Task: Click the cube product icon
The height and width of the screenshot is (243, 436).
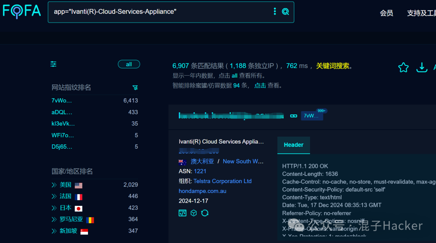Action: [193, 213]
